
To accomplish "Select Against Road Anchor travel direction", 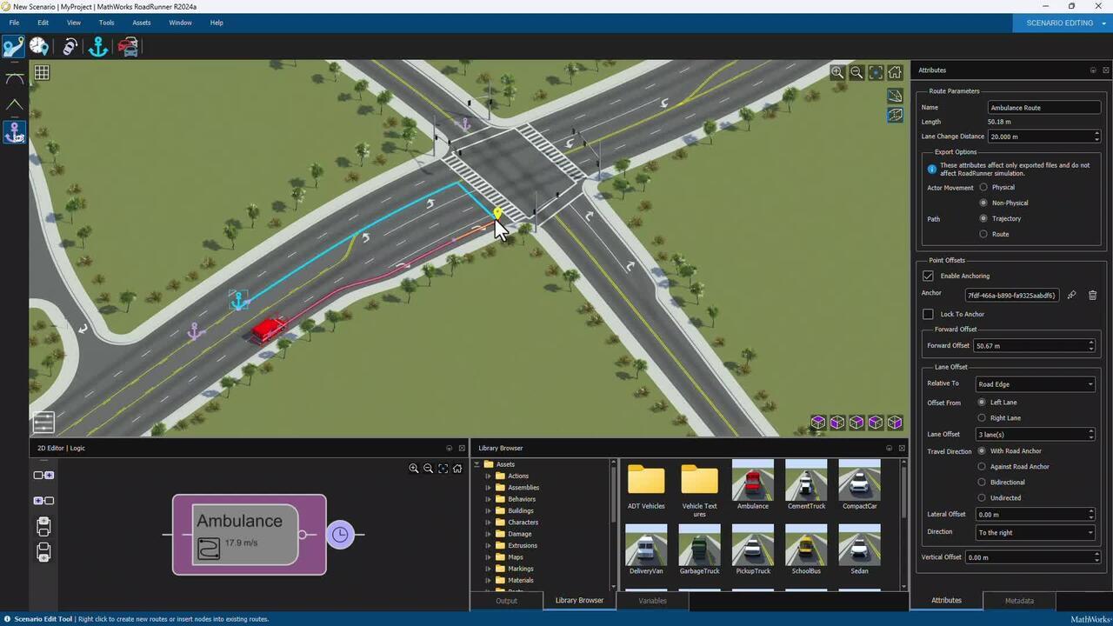I will 982,466.
